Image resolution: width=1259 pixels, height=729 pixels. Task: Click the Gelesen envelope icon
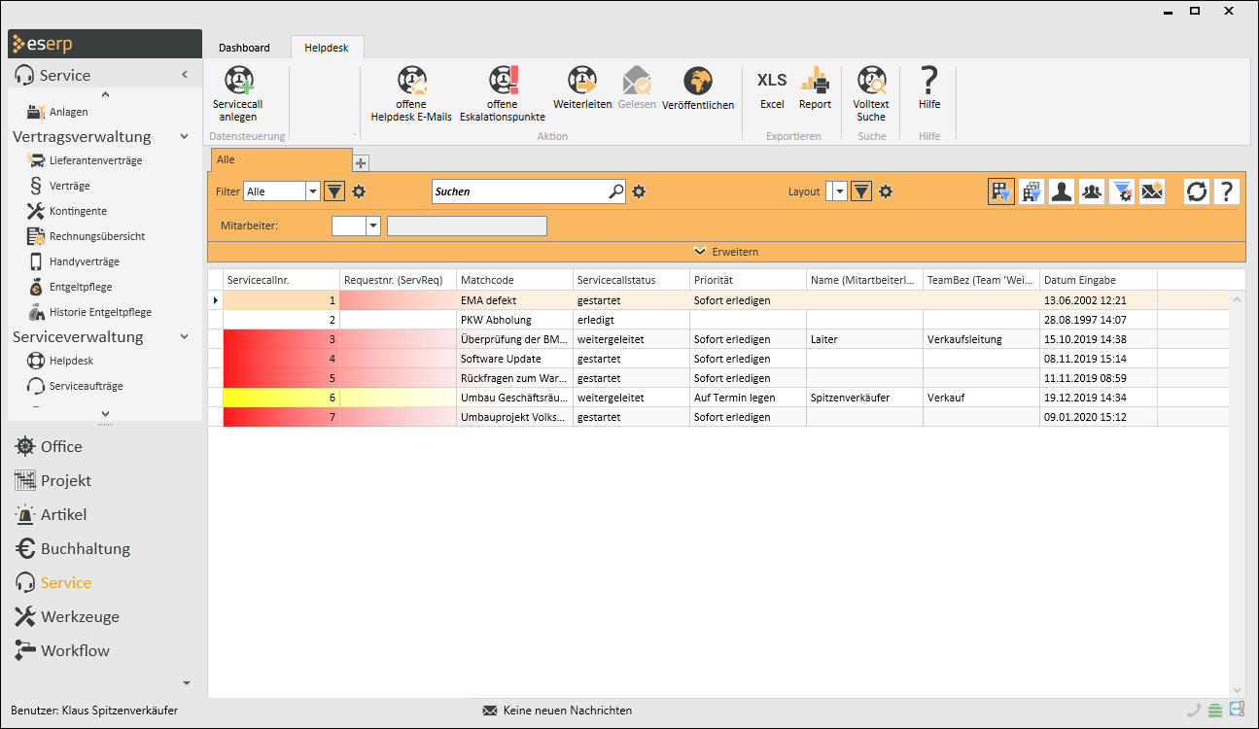tap(638, 80)
